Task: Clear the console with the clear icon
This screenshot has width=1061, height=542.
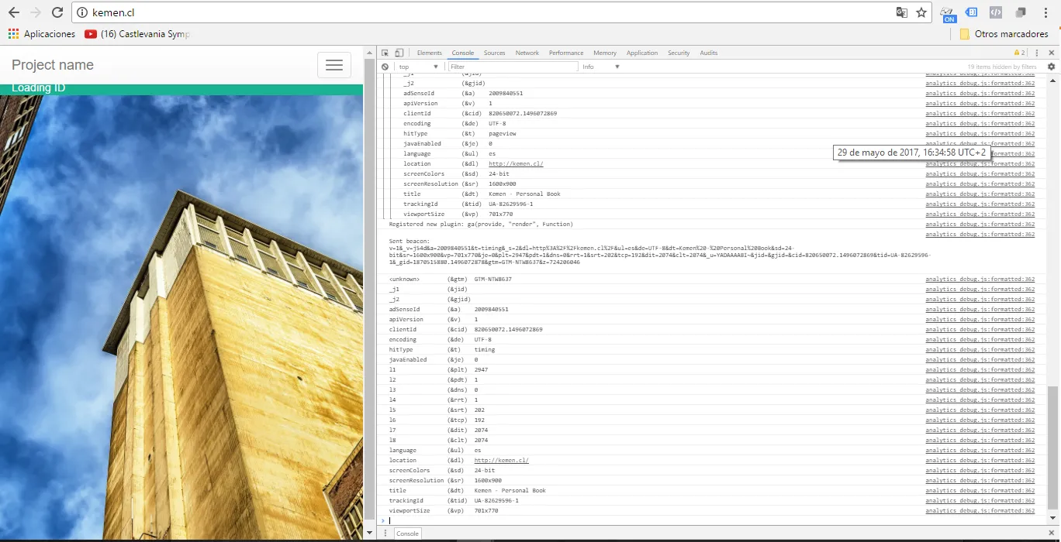Action: pyautogui.click(x=385, y=67)
